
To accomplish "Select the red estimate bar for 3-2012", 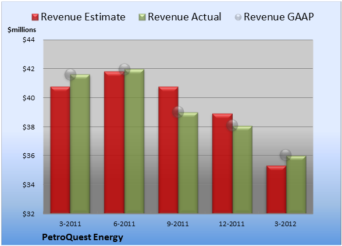I will click(276, 189).
